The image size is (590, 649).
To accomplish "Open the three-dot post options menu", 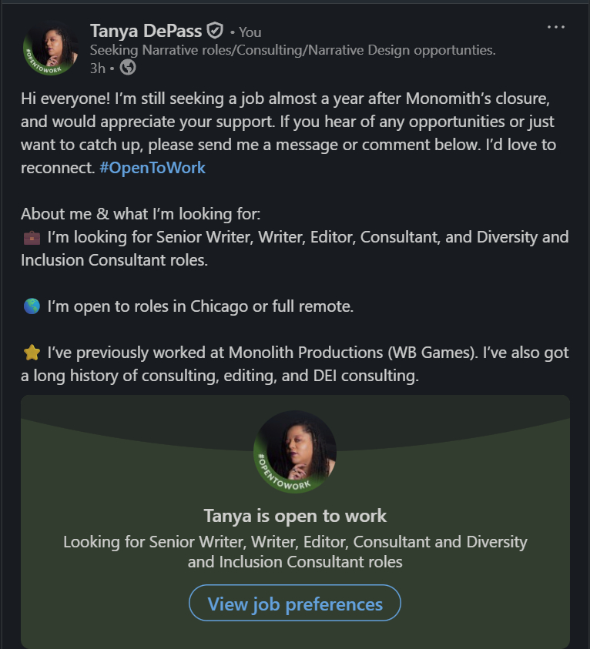I will coord(556,28).
